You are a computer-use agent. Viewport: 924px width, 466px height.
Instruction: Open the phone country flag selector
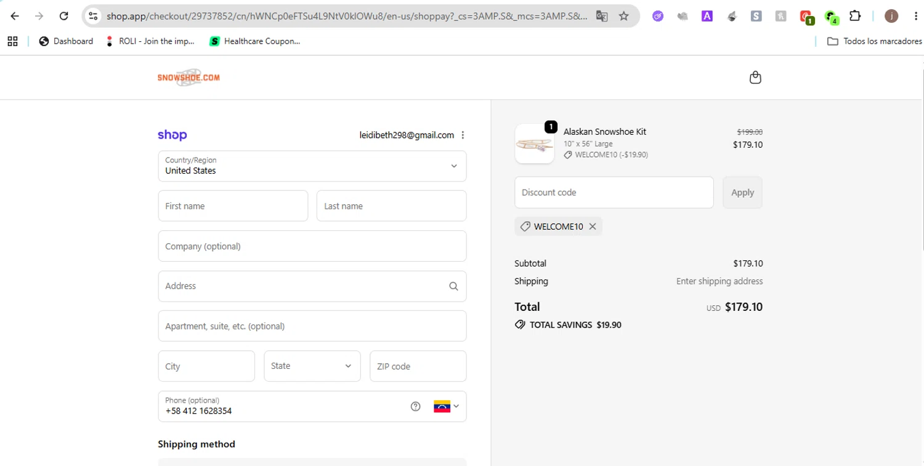(447, 406)
